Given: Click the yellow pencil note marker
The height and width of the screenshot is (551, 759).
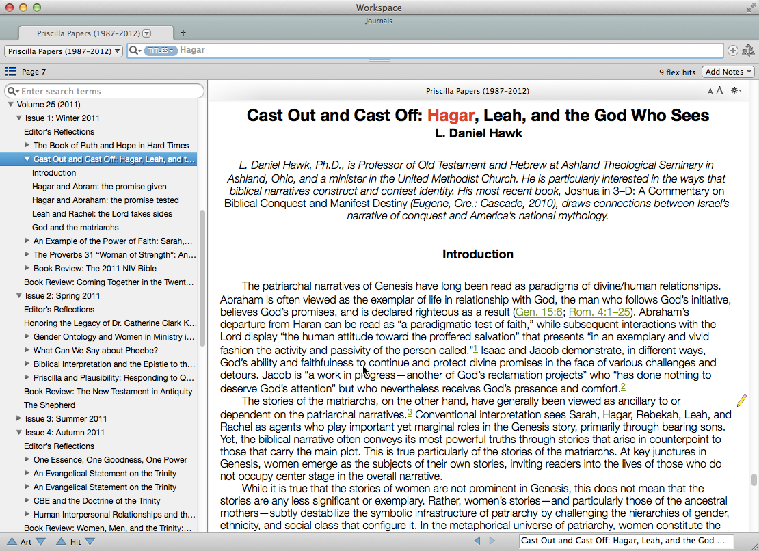Looking at the screenshot, I should [x=742, y=401].
